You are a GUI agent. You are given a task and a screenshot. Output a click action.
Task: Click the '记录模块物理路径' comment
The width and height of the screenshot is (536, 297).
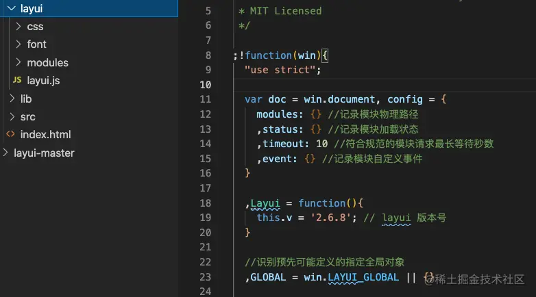pyautogui.click(x=373, y=114)
